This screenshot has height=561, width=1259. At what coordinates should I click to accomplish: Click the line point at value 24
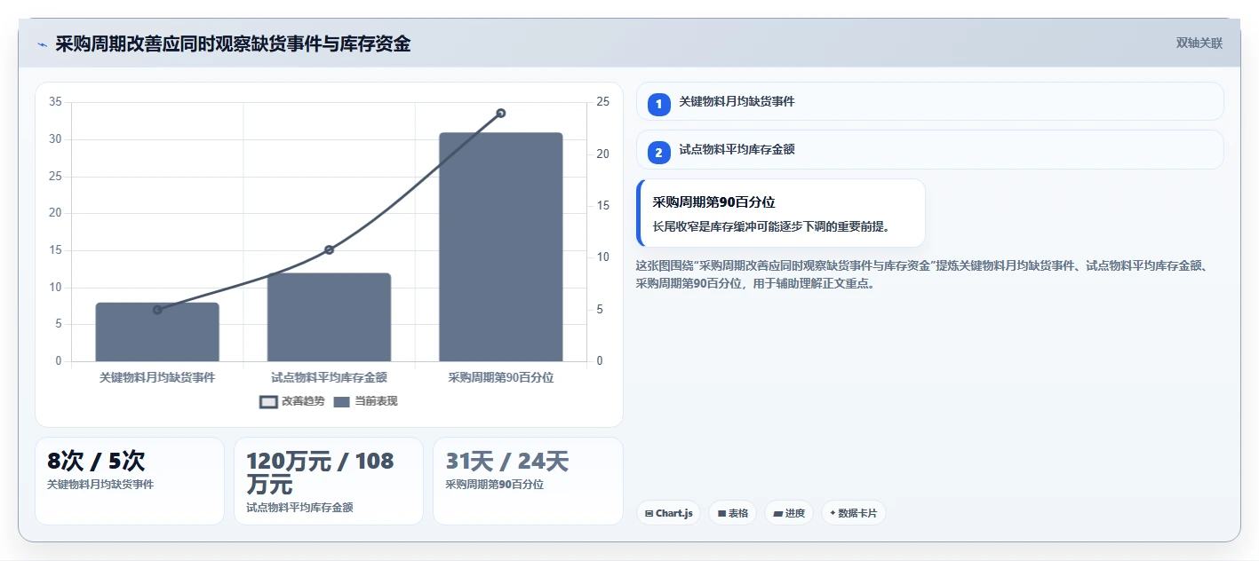(501, 113)
